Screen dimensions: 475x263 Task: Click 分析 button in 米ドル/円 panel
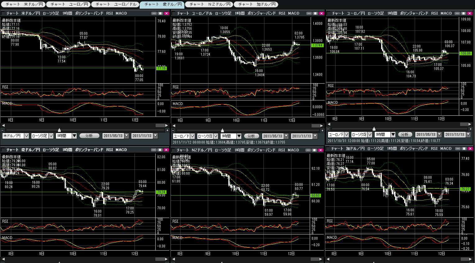[x=89, y=136]
